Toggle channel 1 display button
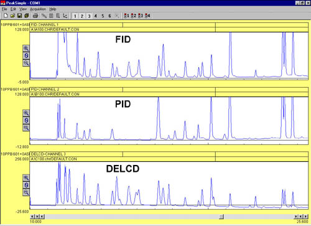 click(x=75, y=16)
